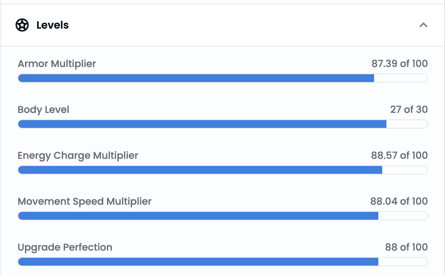Click the Levels section heading

click(52, 25)
